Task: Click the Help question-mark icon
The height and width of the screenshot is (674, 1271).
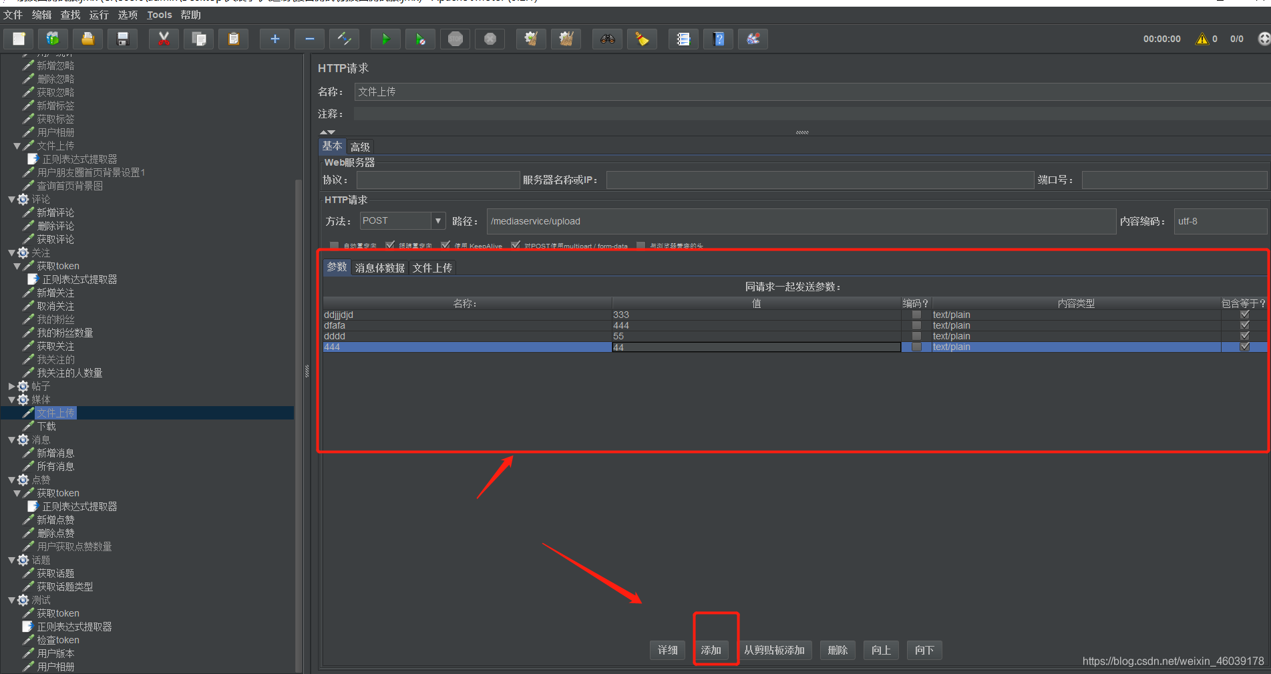Action: click(x=718, y=39)
